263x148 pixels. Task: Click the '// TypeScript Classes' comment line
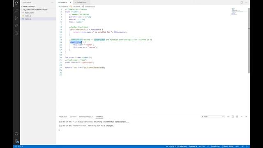76,9
